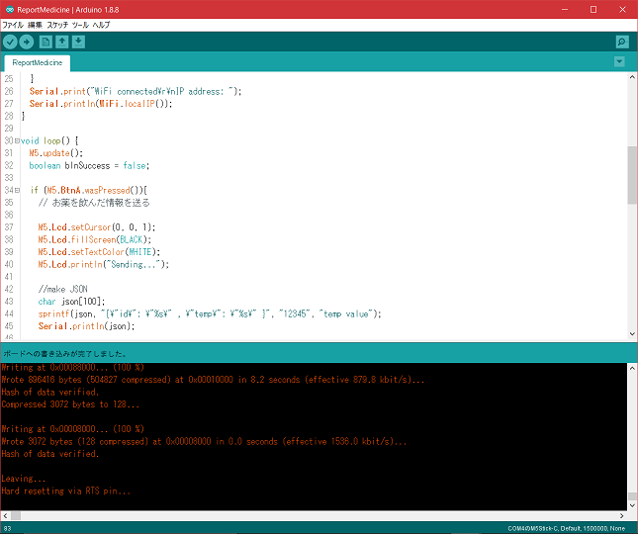Click "Wrote 896416 bytes" console line

pos(213,380)
